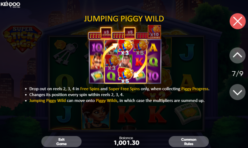
Task: Click the Super Sticky Piggy logo
Action: coord(22,39)
